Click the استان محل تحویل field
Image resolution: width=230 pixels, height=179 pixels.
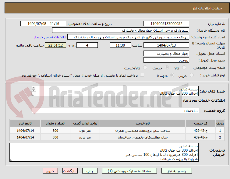click(x=166, y=53)
